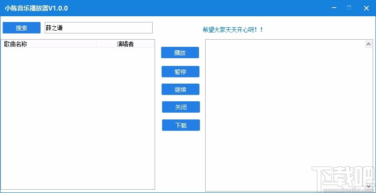Image resolution: width=376 pixels, height=193 pixels.
Task: Pause the song with 暂停
Action: coord(180,72)
